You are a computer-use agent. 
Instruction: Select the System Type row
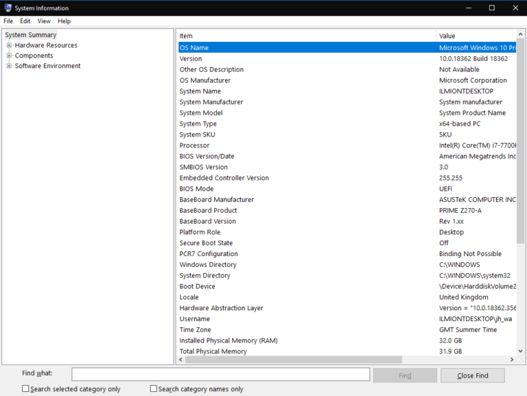[x=347, y=124]
